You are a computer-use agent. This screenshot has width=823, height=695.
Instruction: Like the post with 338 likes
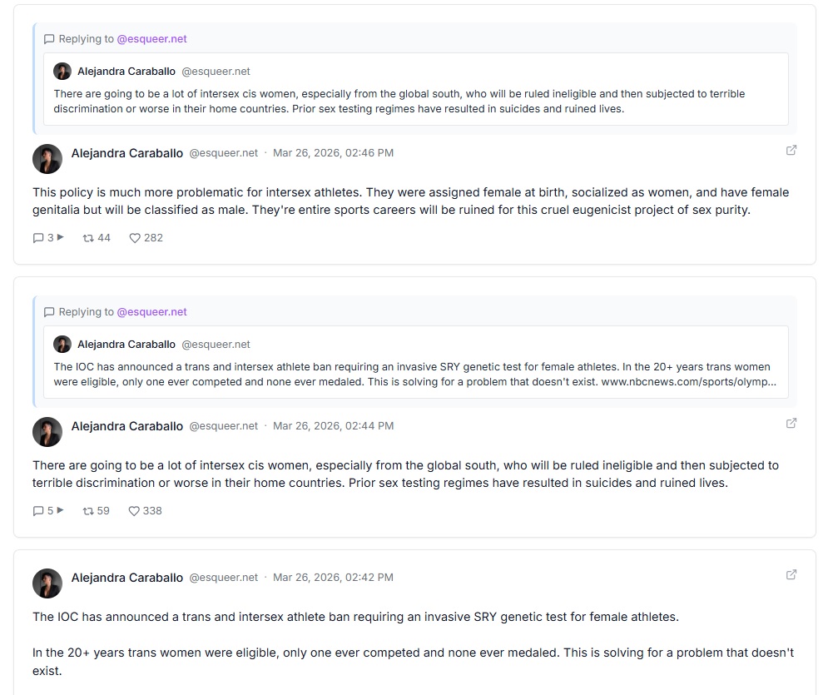134,511
